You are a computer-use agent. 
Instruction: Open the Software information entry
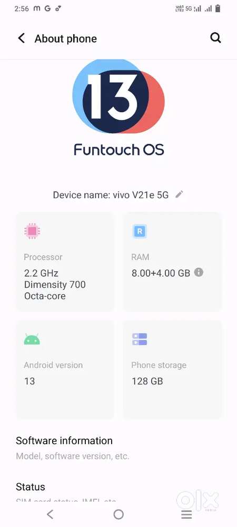118,447
